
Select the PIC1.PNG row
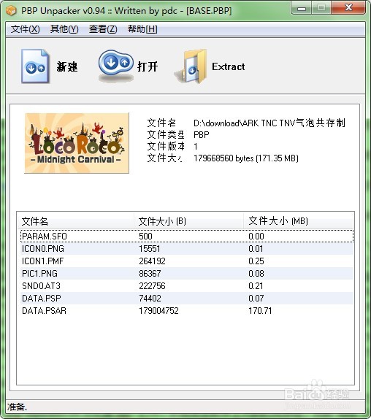click(x=187, y=273)
